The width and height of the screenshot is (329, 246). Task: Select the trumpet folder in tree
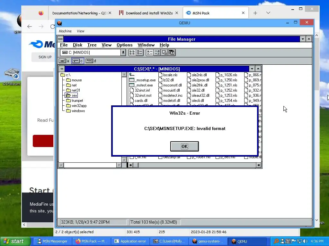coord(75,101)
